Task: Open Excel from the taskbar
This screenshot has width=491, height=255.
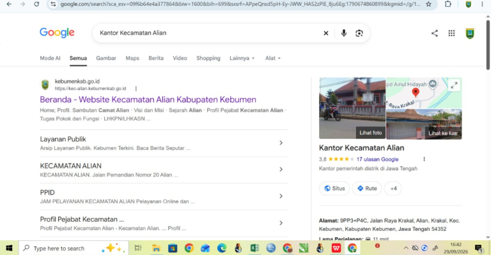Action: [254, 248]
